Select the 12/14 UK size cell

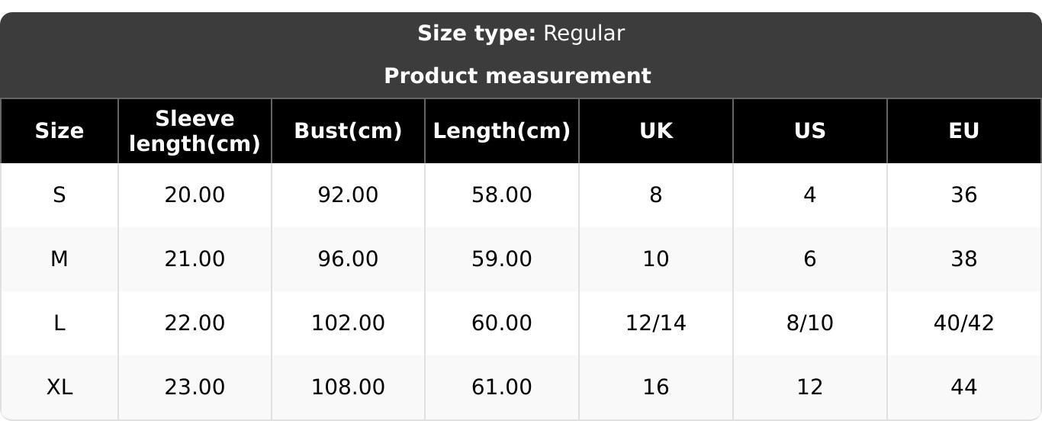pyautogui.click(x=656, y=323)
